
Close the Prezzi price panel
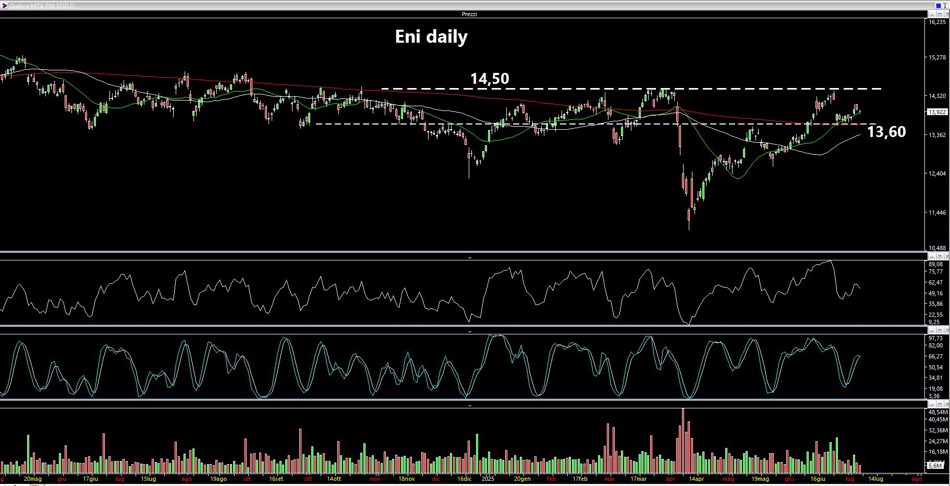click(946, 14)
